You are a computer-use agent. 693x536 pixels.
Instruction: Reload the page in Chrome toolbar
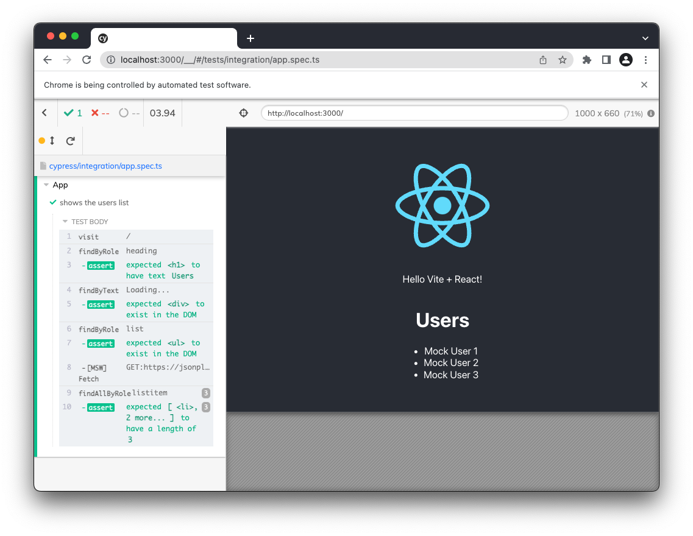87,60
